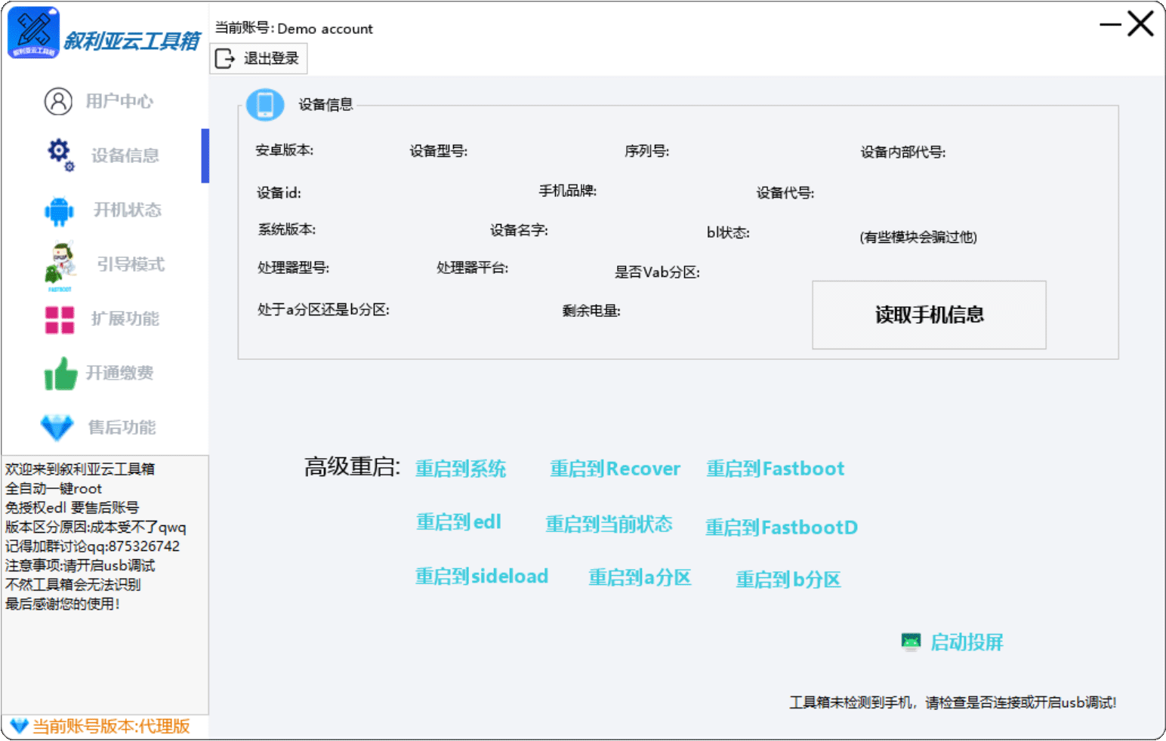Open the 开机状态 tab
The width and height of the screenshot is (1166, 741).
[x=127, y=210]
